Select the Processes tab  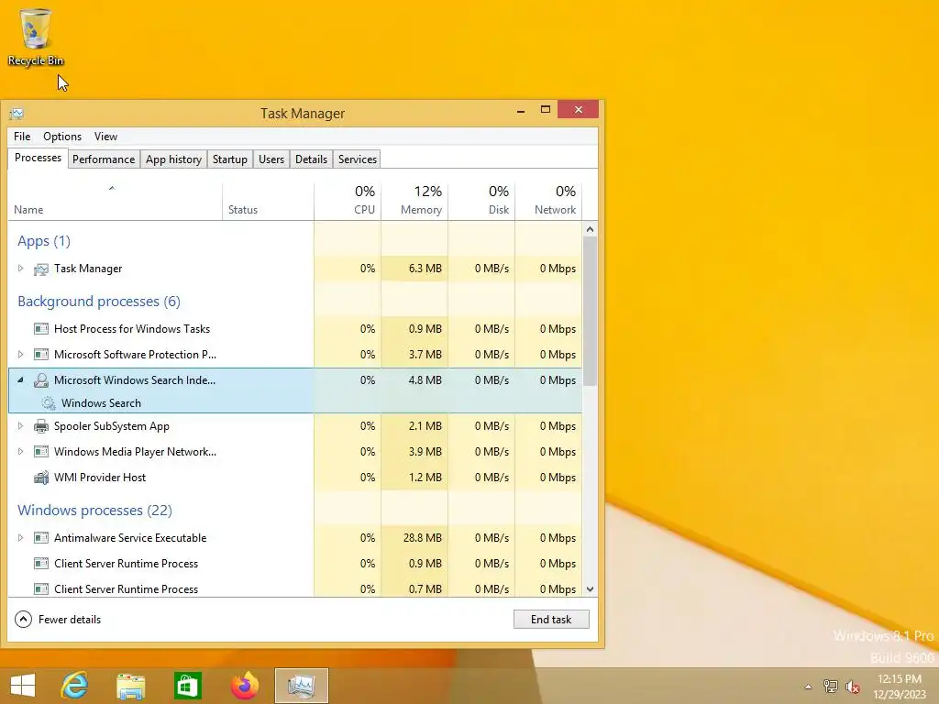tap(38, 158)
